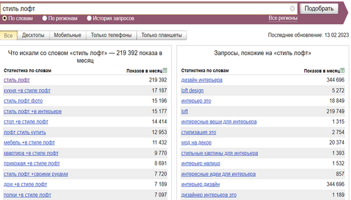Open the 'мебель +в стиле лофт' link

point(29,142)
